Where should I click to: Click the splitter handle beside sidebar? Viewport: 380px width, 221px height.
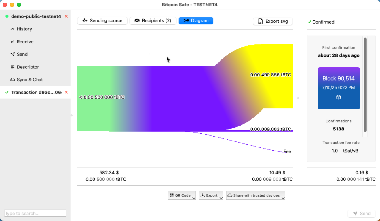(x=71, y=115)
